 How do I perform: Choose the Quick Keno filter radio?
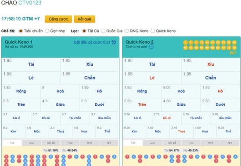click(x=153, y=31)
